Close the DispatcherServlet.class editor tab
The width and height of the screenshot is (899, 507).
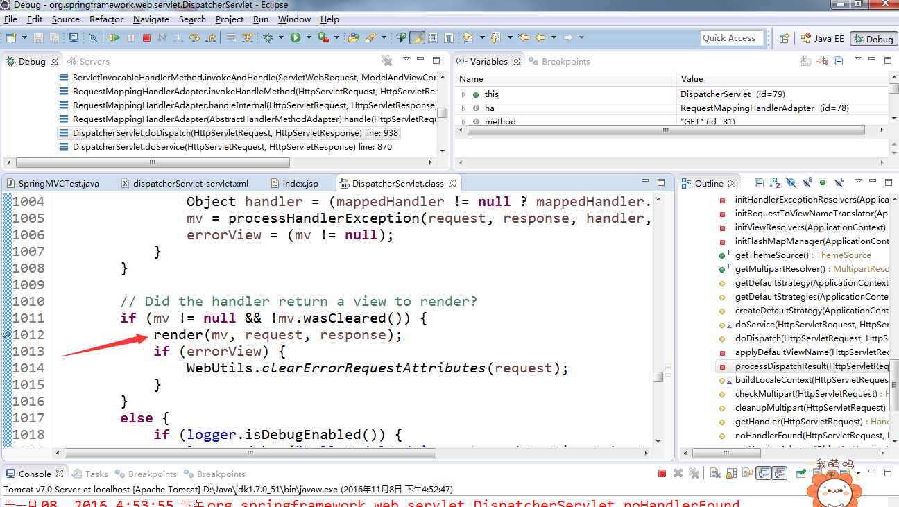(x=452, y=183)
